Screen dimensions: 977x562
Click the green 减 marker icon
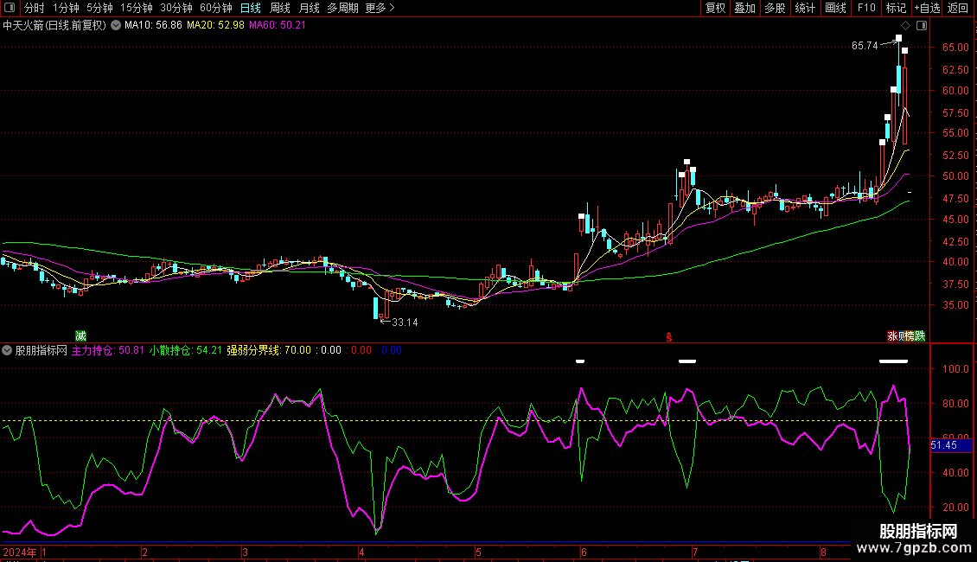click(80, 335)
